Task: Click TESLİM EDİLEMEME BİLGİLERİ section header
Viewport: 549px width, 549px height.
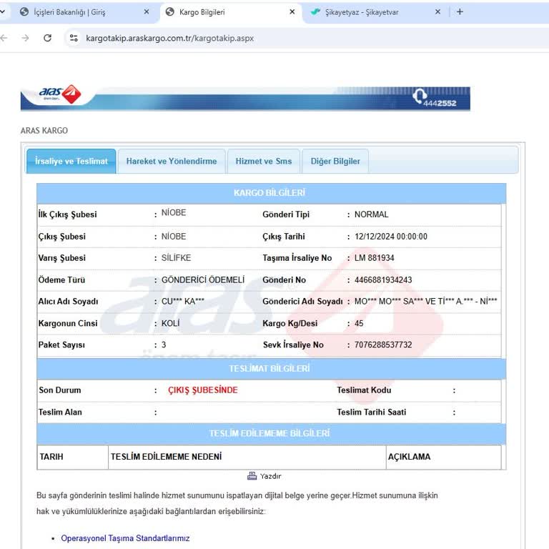Action: [269, 433]
